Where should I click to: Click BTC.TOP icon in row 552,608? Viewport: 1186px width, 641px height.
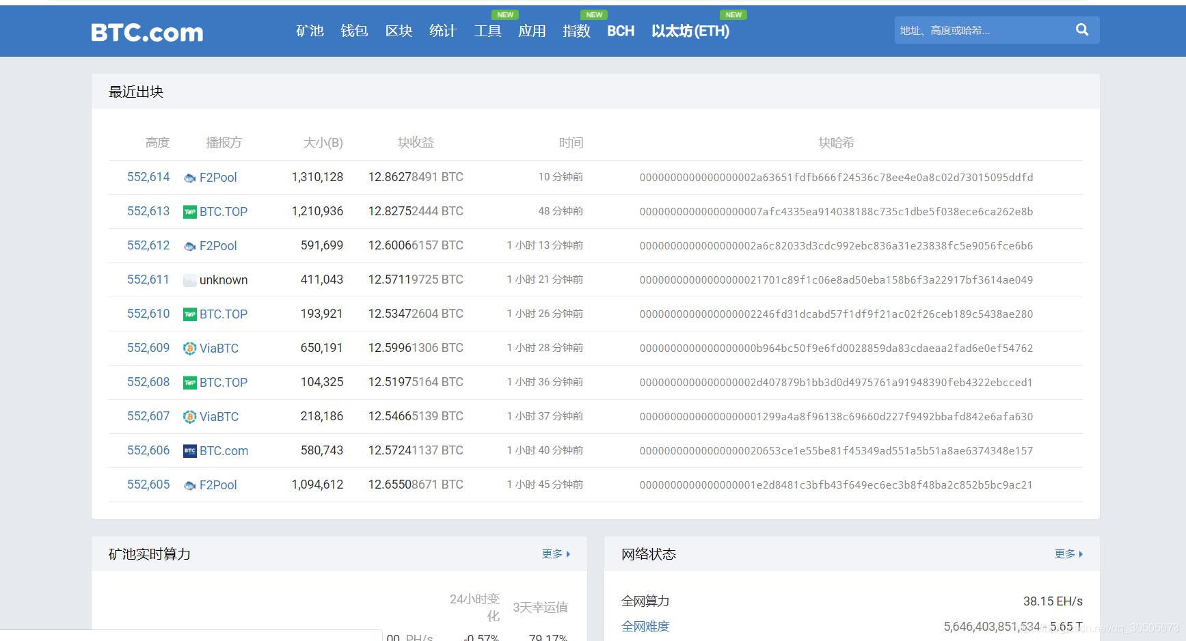[190, 383]
